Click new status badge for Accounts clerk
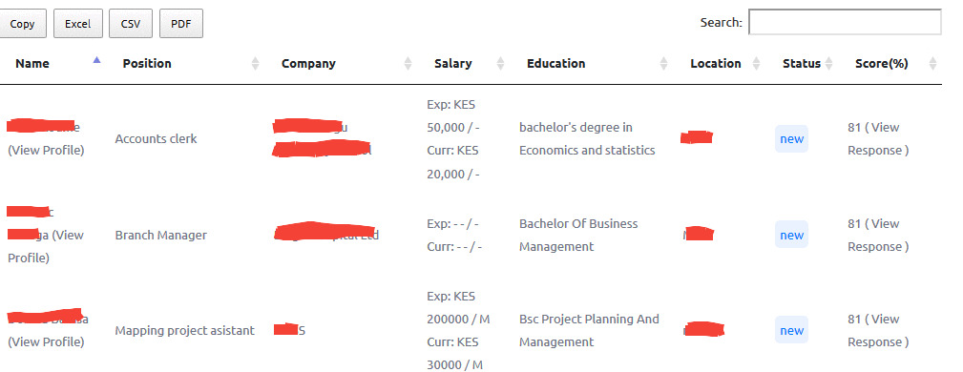Screen dimensions: 963x372 tap(791, 138)
